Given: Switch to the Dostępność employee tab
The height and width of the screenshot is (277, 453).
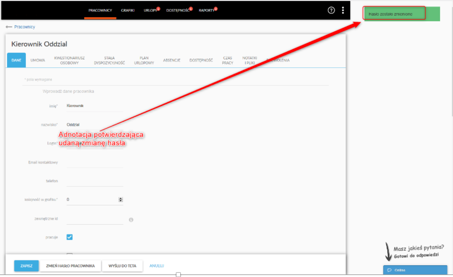Looking at the screenshot, I should (201, 60).
